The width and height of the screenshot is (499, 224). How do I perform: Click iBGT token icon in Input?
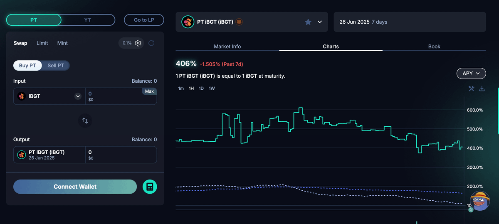(21, 96)
